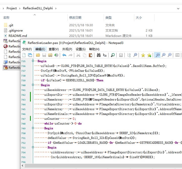Select the .git folder in file list

tap(11, 25)
